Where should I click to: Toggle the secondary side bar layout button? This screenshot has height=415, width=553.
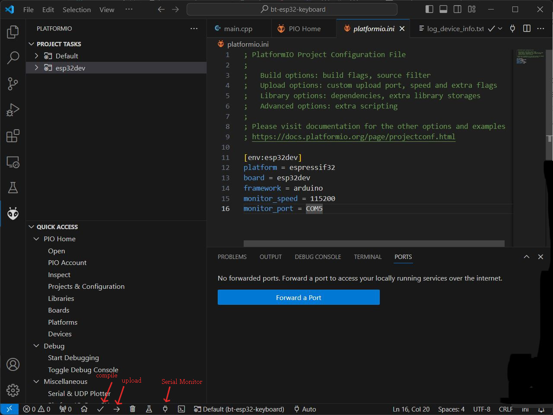[458, 9]
